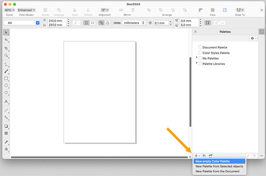266x176 pixels.
Task: Select the straight line dimension tool
Action: 6,110
